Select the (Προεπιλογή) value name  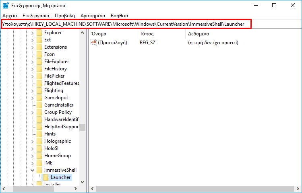pyautogui.click(x=112, y=43)
